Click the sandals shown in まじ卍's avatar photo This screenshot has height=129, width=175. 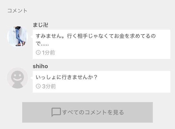[x=21, y=44]
